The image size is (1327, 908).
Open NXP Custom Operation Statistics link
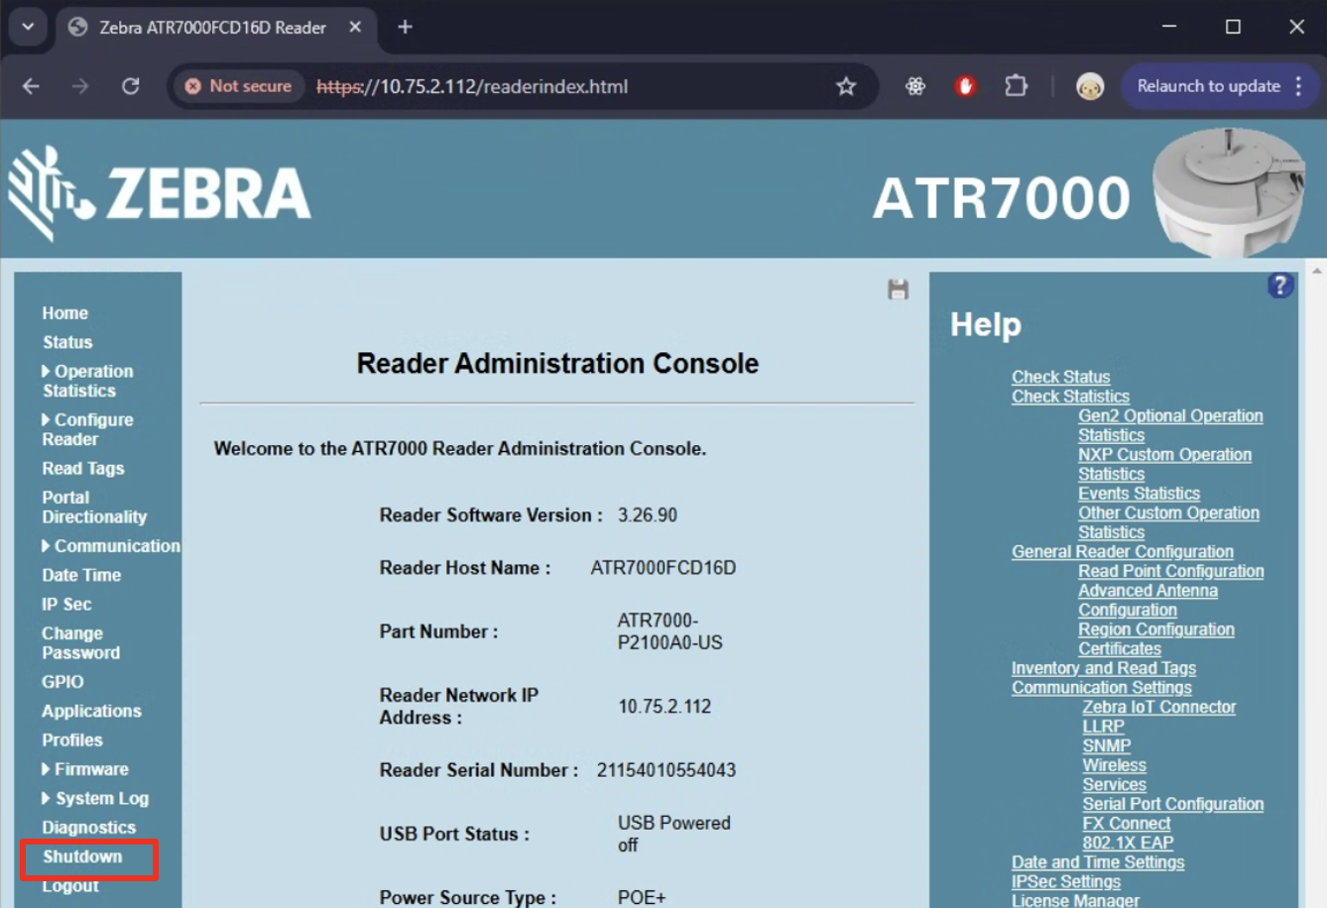coord(1164,464)
